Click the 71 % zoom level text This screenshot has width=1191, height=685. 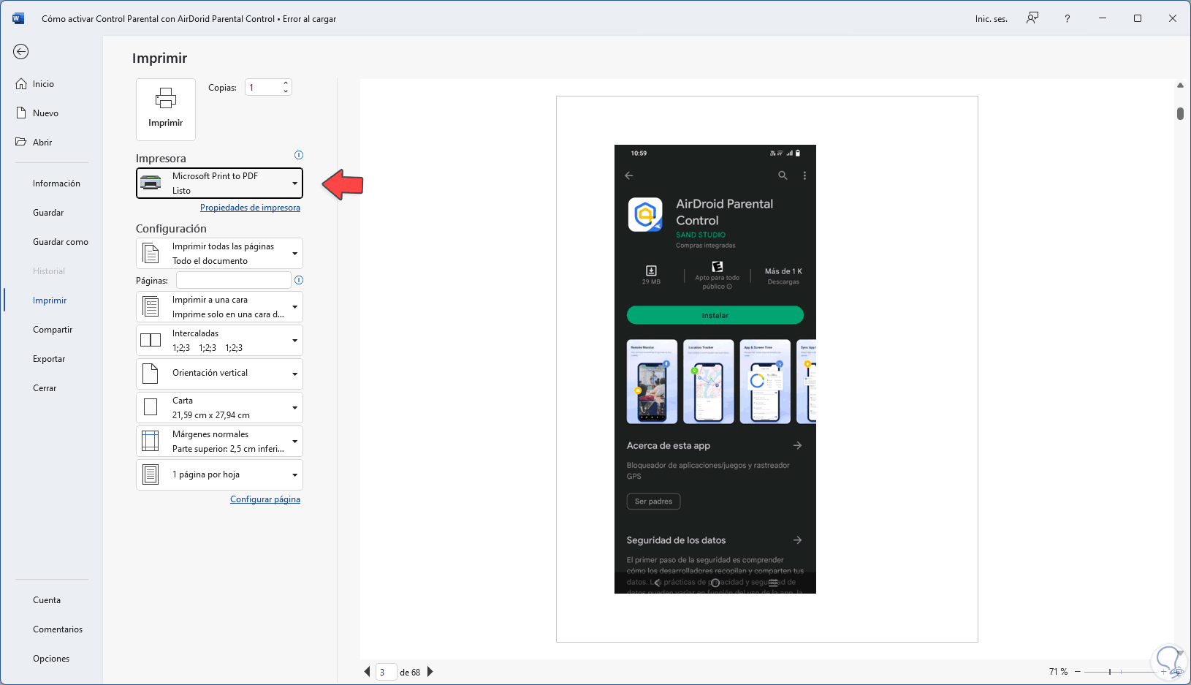[1058, 672]
